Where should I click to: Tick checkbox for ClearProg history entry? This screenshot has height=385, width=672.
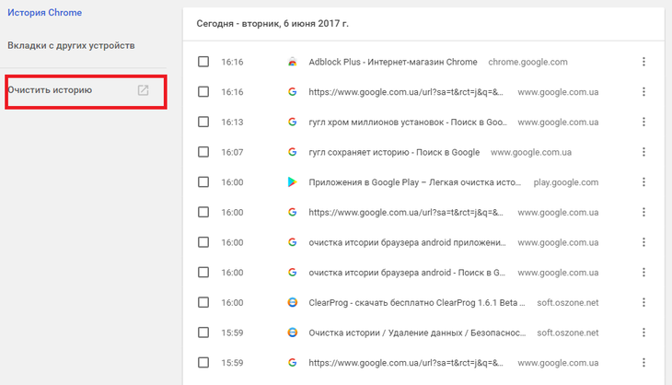pyautogui.click(x=203, y=302)
